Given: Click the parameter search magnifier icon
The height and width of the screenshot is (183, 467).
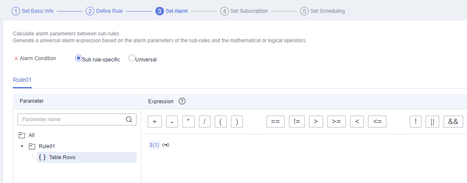Looking at the screenshot, I should (x=129, y=119).
